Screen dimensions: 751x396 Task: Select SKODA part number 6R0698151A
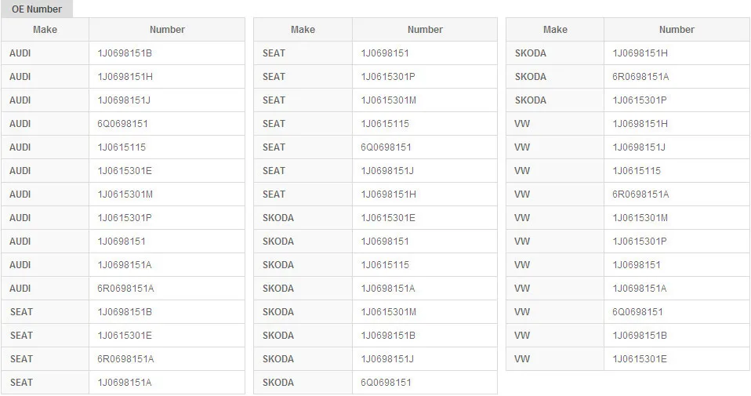tap(640, 77)
